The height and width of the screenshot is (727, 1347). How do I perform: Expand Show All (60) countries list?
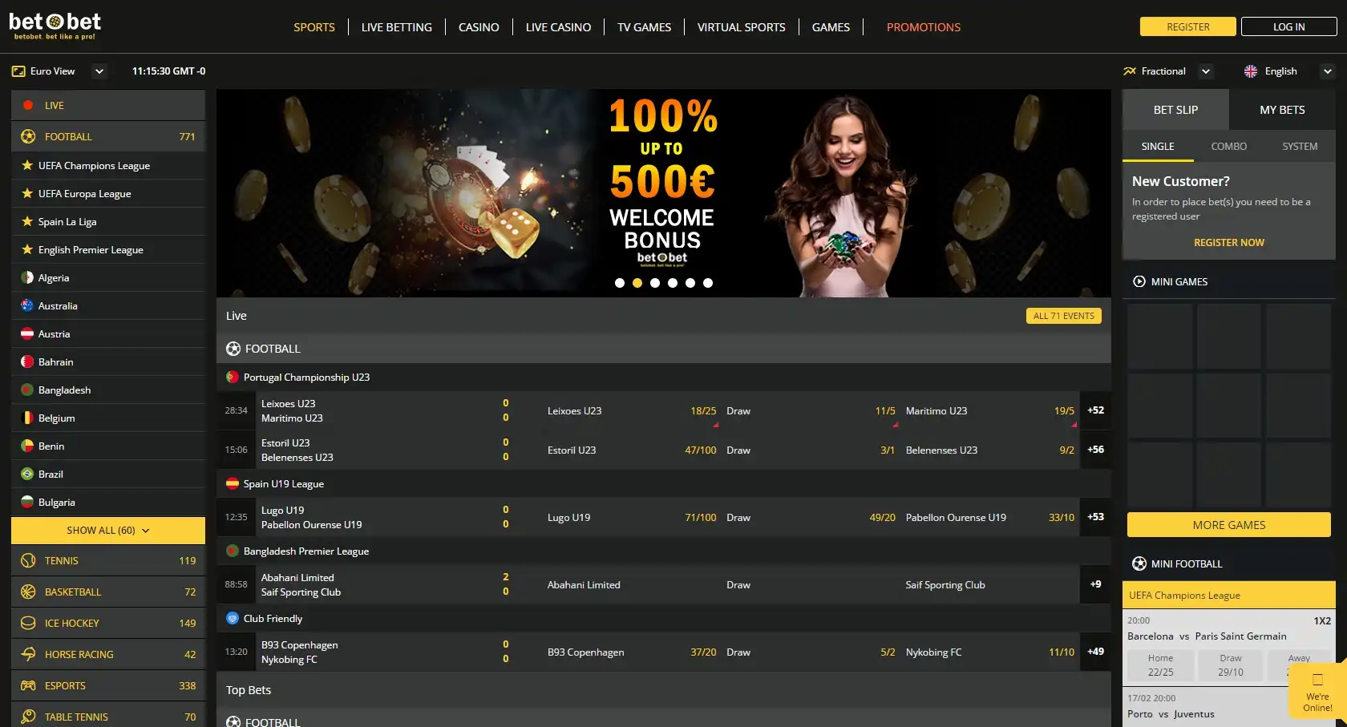click(x=108, y=531)
